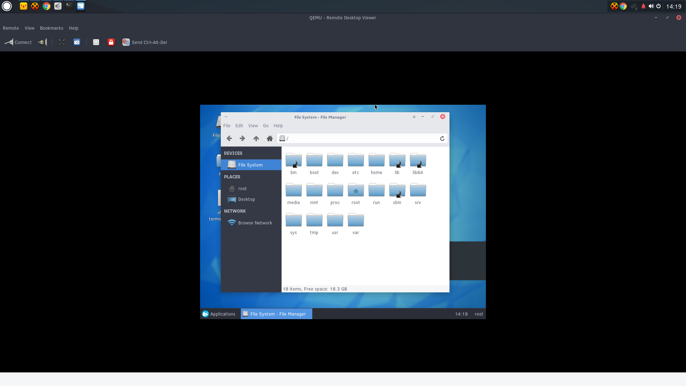Click the audio mixer icon in top panel
Screen dimensions: 686x386
click(x=58, y=6)
